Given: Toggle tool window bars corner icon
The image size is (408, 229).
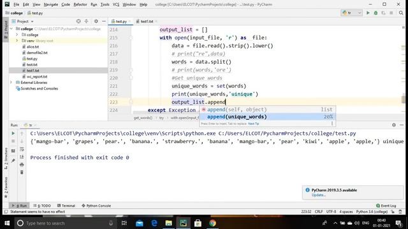Looking at the screenshot, I should coord(6,212).
